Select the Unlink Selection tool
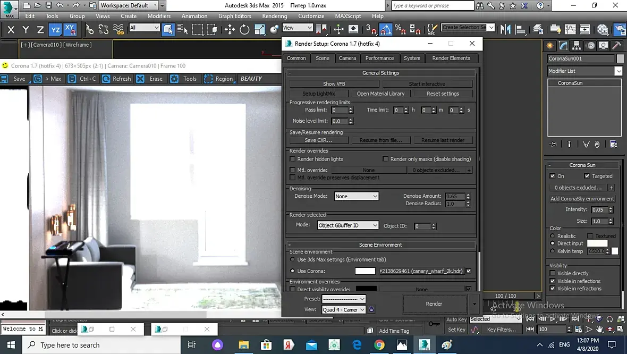This screenshot has width=627, height=354. click(x=104, y=29)
